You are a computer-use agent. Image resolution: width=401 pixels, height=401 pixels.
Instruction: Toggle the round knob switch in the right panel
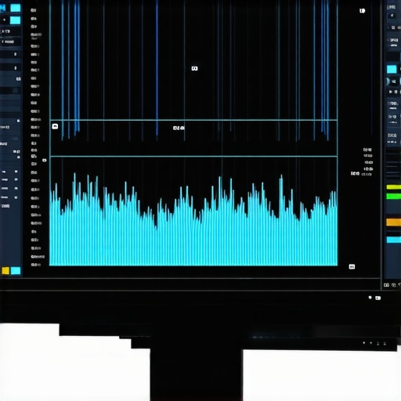[x=388, y=81]
